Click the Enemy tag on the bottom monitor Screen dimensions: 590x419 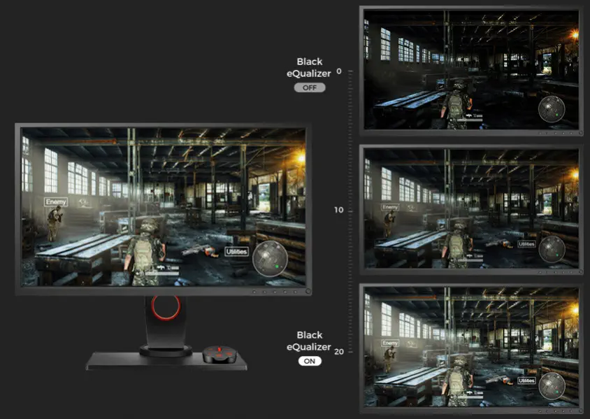[390, 343]
